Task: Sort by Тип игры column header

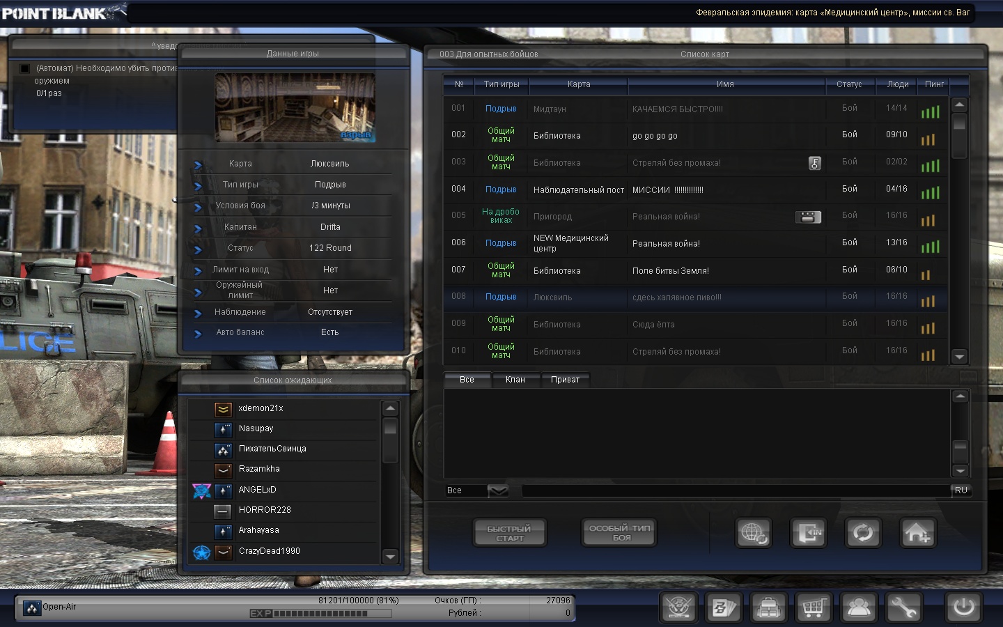Action: pos(501,84)
